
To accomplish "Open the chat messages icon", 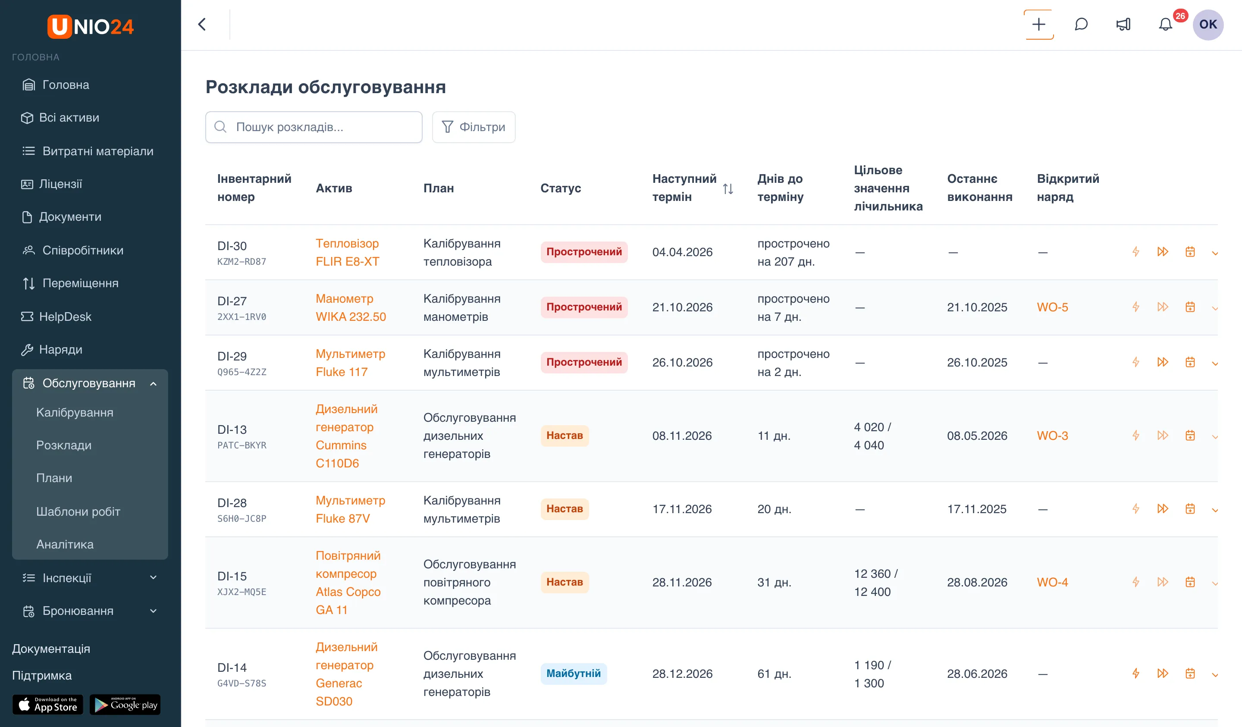I will tap(1081, 25).
